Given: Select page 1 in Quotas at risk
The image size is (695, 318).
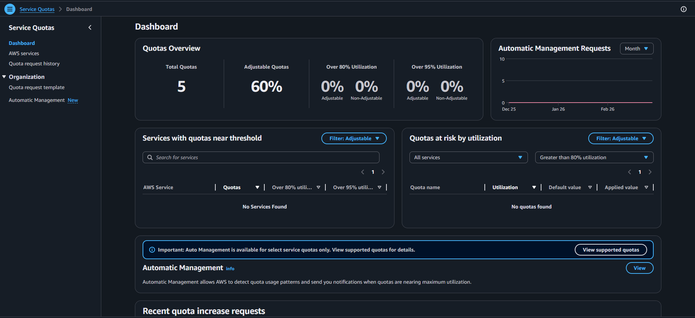Looking at the screenshot, I should click(x=640, y=172).
